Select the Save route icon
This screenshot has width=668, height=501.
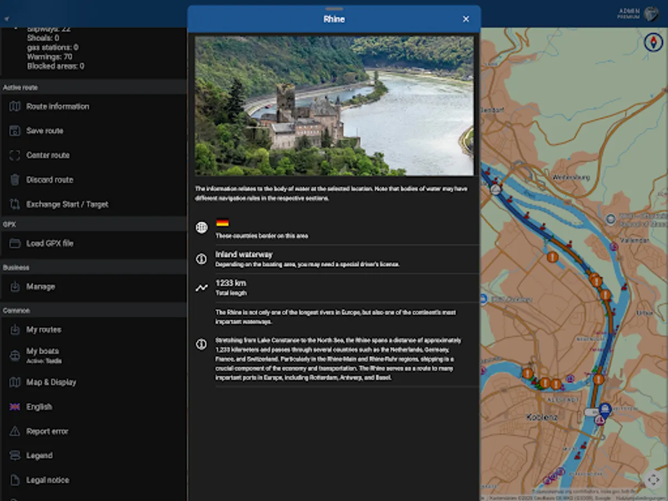coord(14,131)
